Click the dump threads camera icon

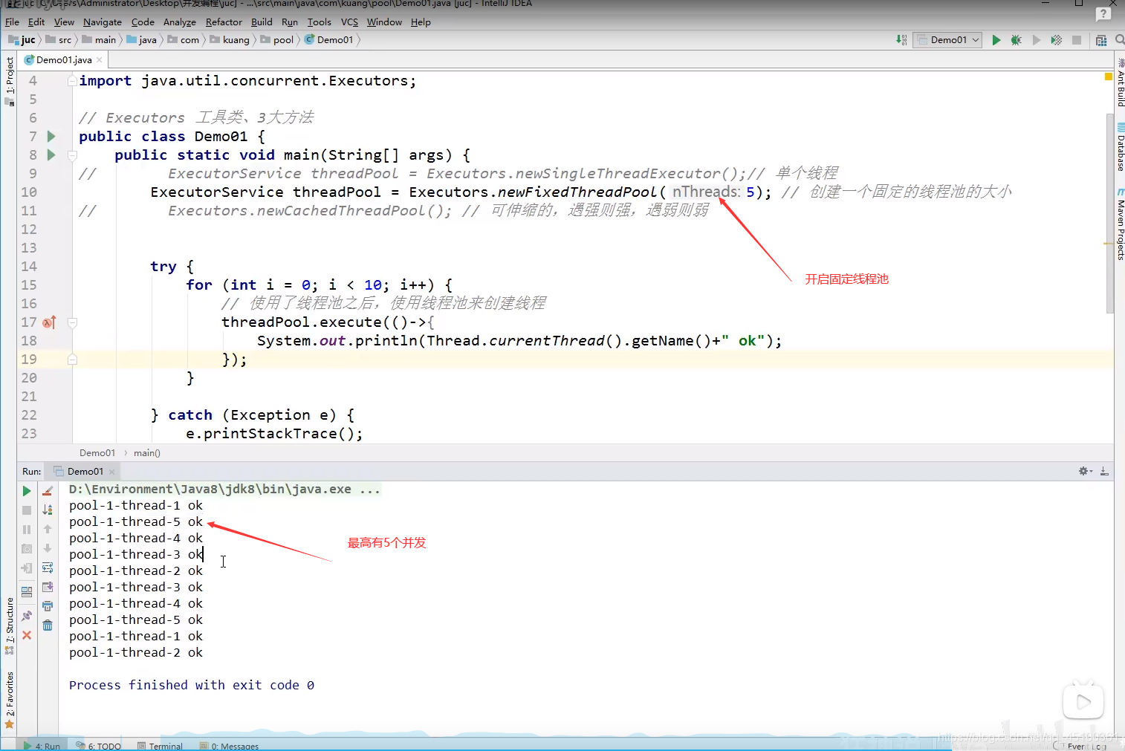(x=27, y=549)
